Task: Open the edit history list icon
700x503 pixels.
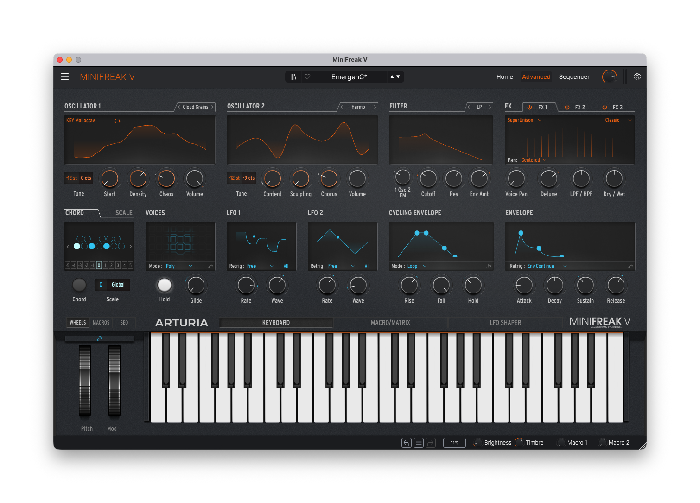Action: 419,443
